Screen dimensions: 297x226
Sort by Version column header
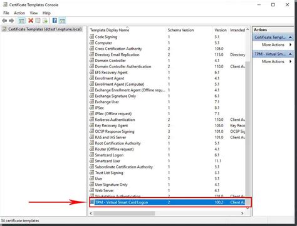pos(221,30)
